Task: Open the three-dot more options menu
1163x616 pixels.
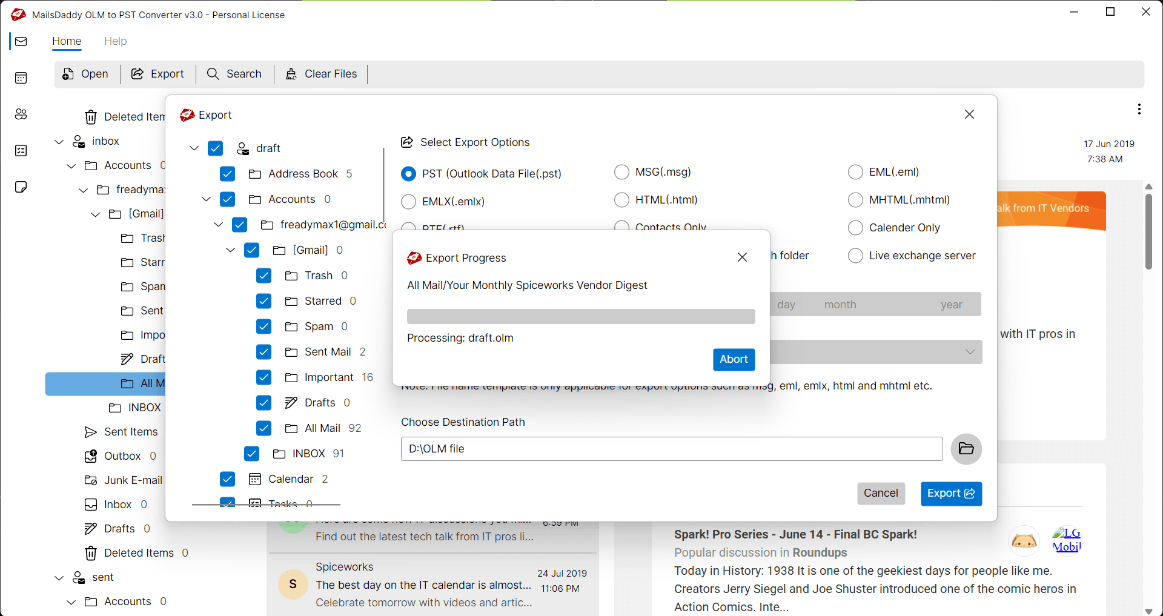Action: [1139, 109]
